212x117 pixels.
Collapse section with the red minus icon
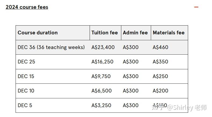[x=196, y=7]
